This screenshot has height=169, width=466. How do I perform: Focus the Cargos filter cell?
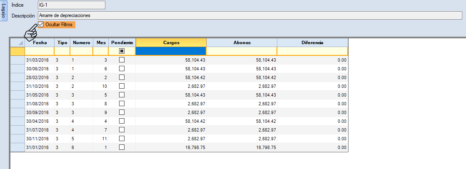click(171, 51)
